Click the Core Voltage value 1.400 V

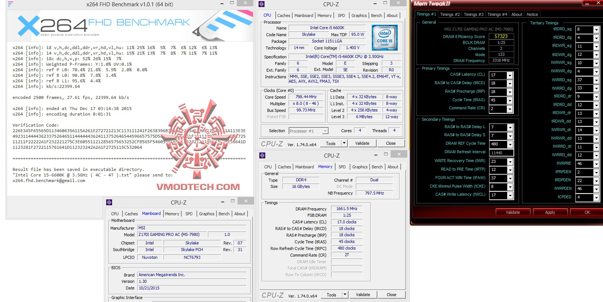coord(353,48)
